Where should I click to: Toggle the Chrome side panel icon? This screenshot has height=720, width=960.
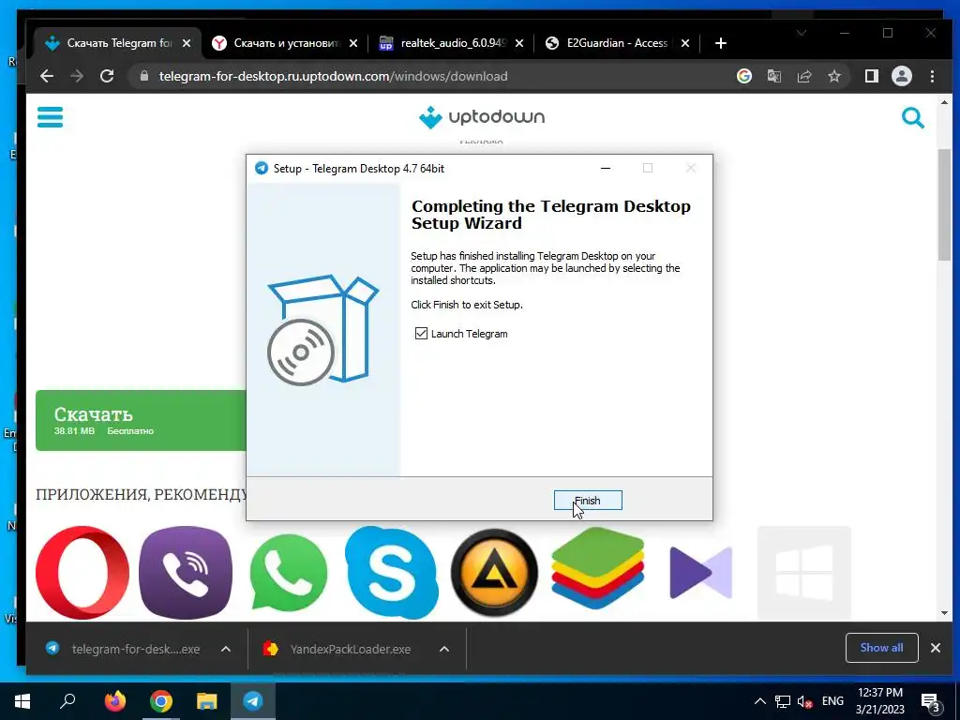point(871,76)
